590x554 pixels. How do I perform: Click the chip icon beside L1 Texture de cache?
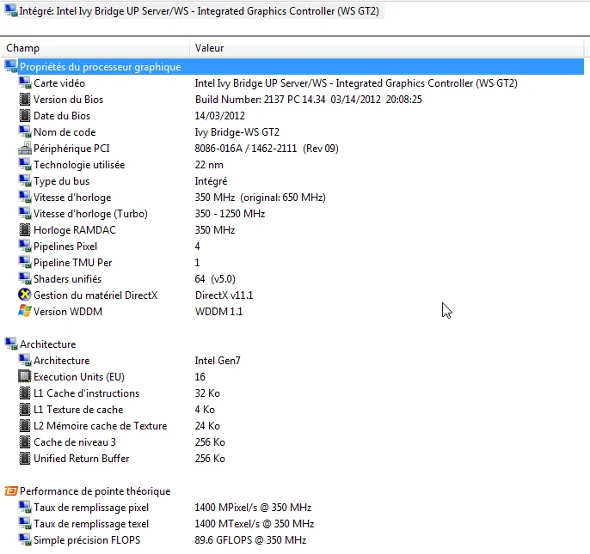click(25, 409)
